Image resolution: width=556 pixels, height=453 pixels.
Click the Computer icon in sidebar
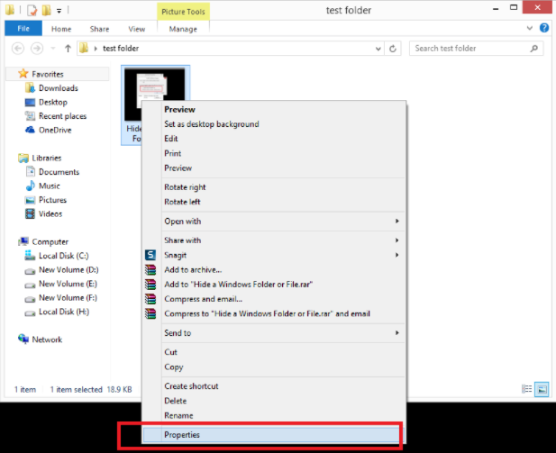coord(23,241)
